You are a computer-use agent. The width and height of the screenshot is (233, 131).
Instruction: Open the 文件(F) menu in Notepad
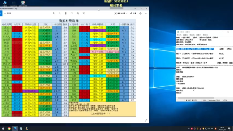click(x=179, y=35)
